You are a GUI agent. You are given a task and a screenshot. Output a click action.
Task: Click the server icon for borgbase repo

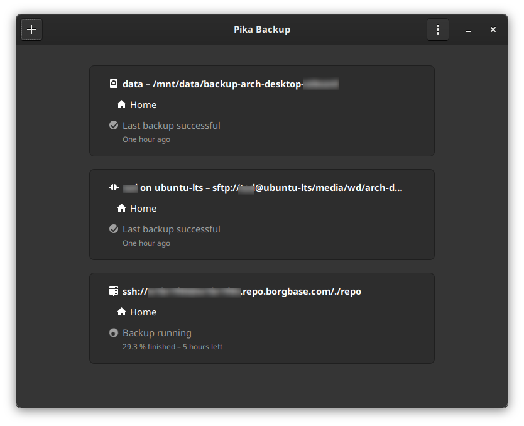tap(114, 291)
